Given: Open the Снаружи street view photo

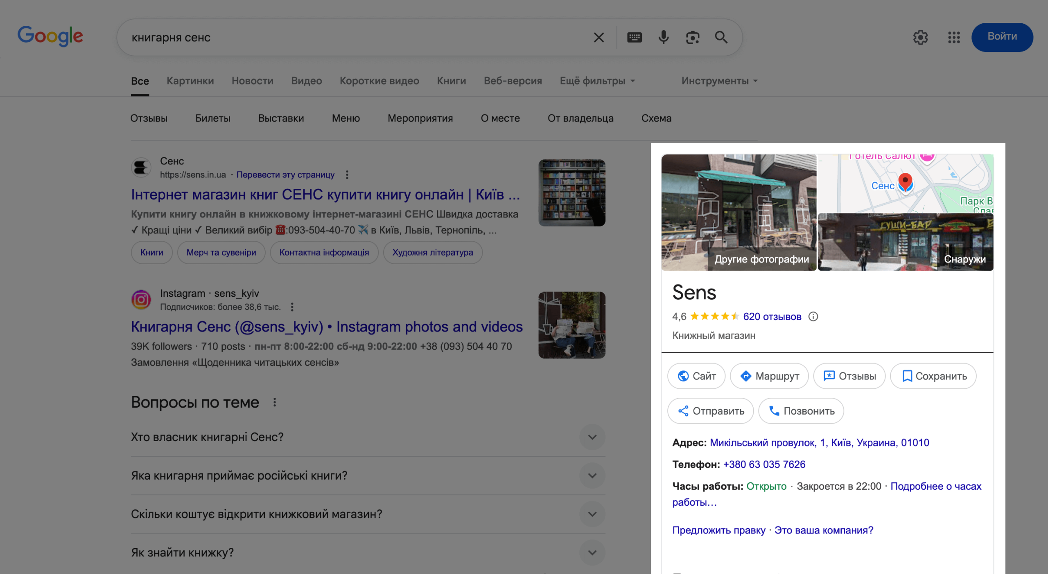Looking at the screenshot, I should (x=906, y=242).
